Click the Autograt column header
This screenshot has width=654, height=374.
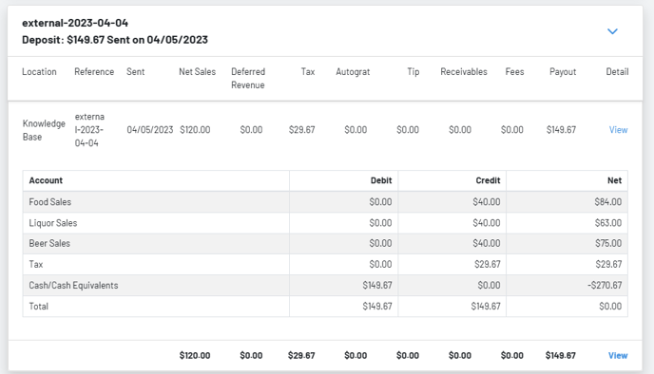353,71
